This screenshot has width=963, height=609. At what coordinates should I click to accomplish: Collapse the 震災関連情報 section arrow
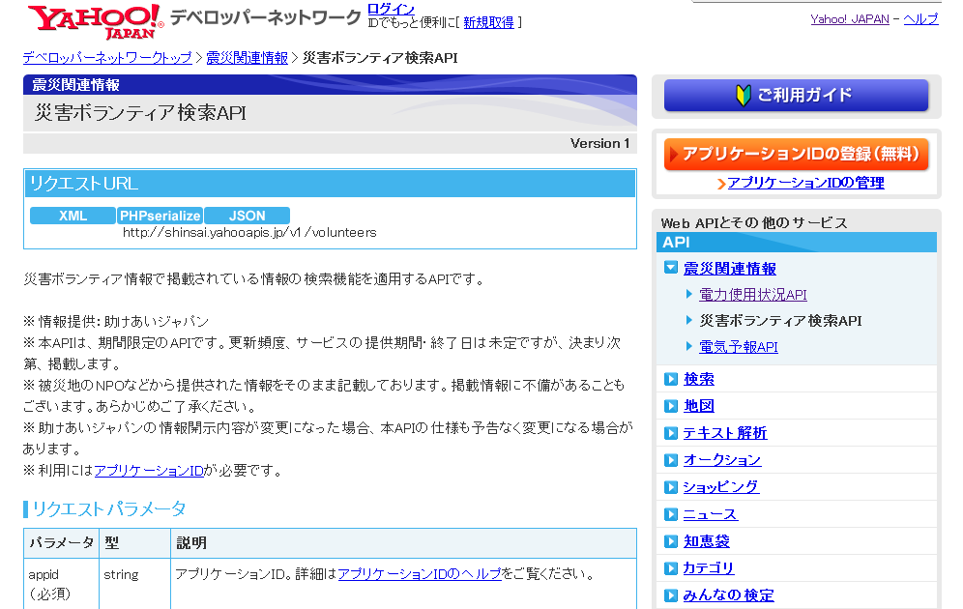pos(671,268)
